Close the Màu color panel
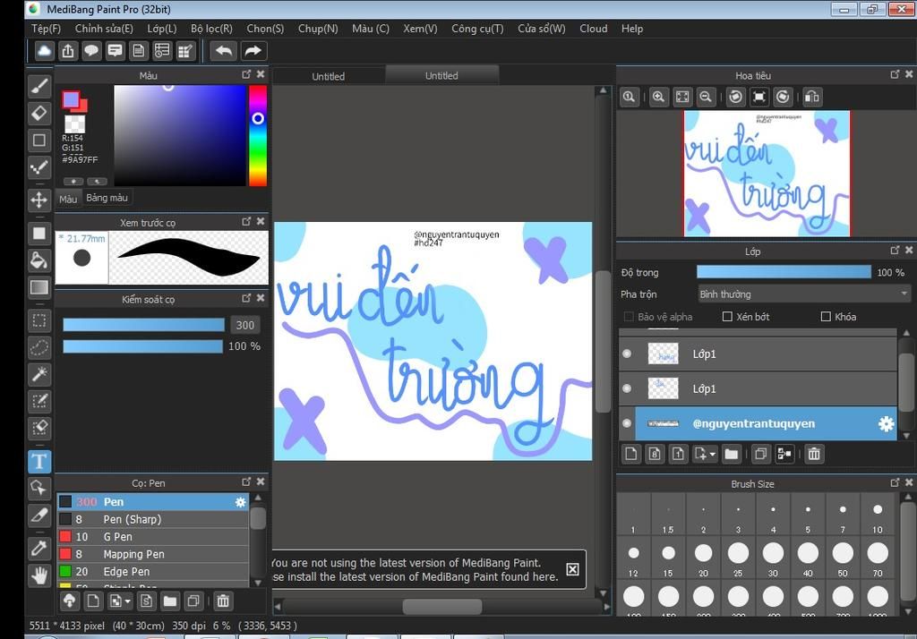Image resolution: width=917 pixels, height=639 pixels. (261, 74)
